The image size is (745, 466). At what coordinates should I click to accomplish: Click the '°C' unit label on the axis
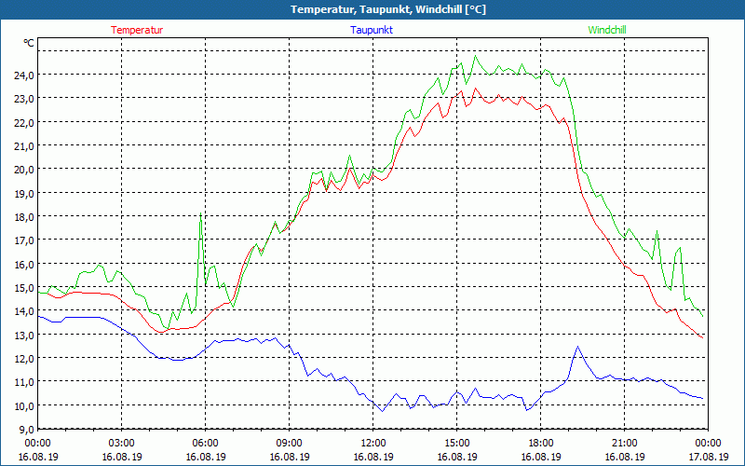tap(29, 43)
